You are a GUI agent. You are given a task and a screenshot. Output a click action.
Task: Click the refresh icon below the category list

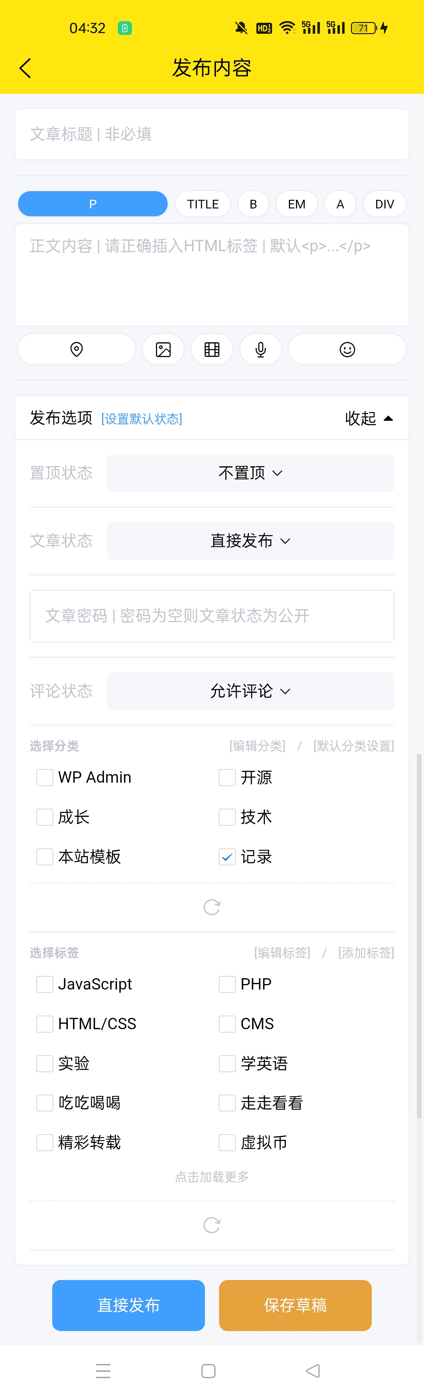[212, 906]
